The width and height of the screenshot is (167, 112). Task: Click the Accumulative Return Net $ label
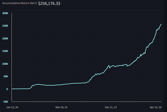19,3
